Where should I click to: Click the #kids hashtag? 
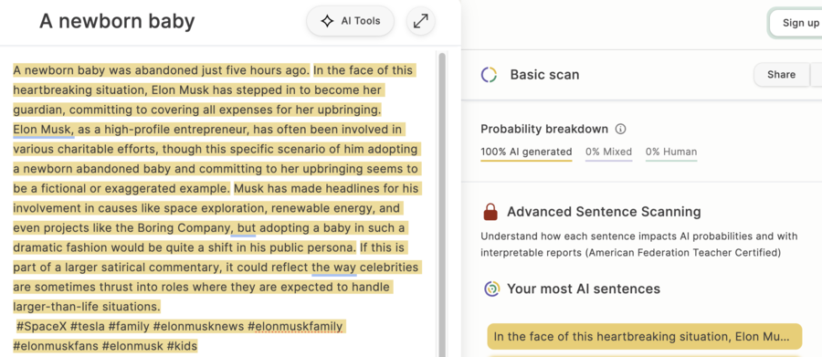182,346
